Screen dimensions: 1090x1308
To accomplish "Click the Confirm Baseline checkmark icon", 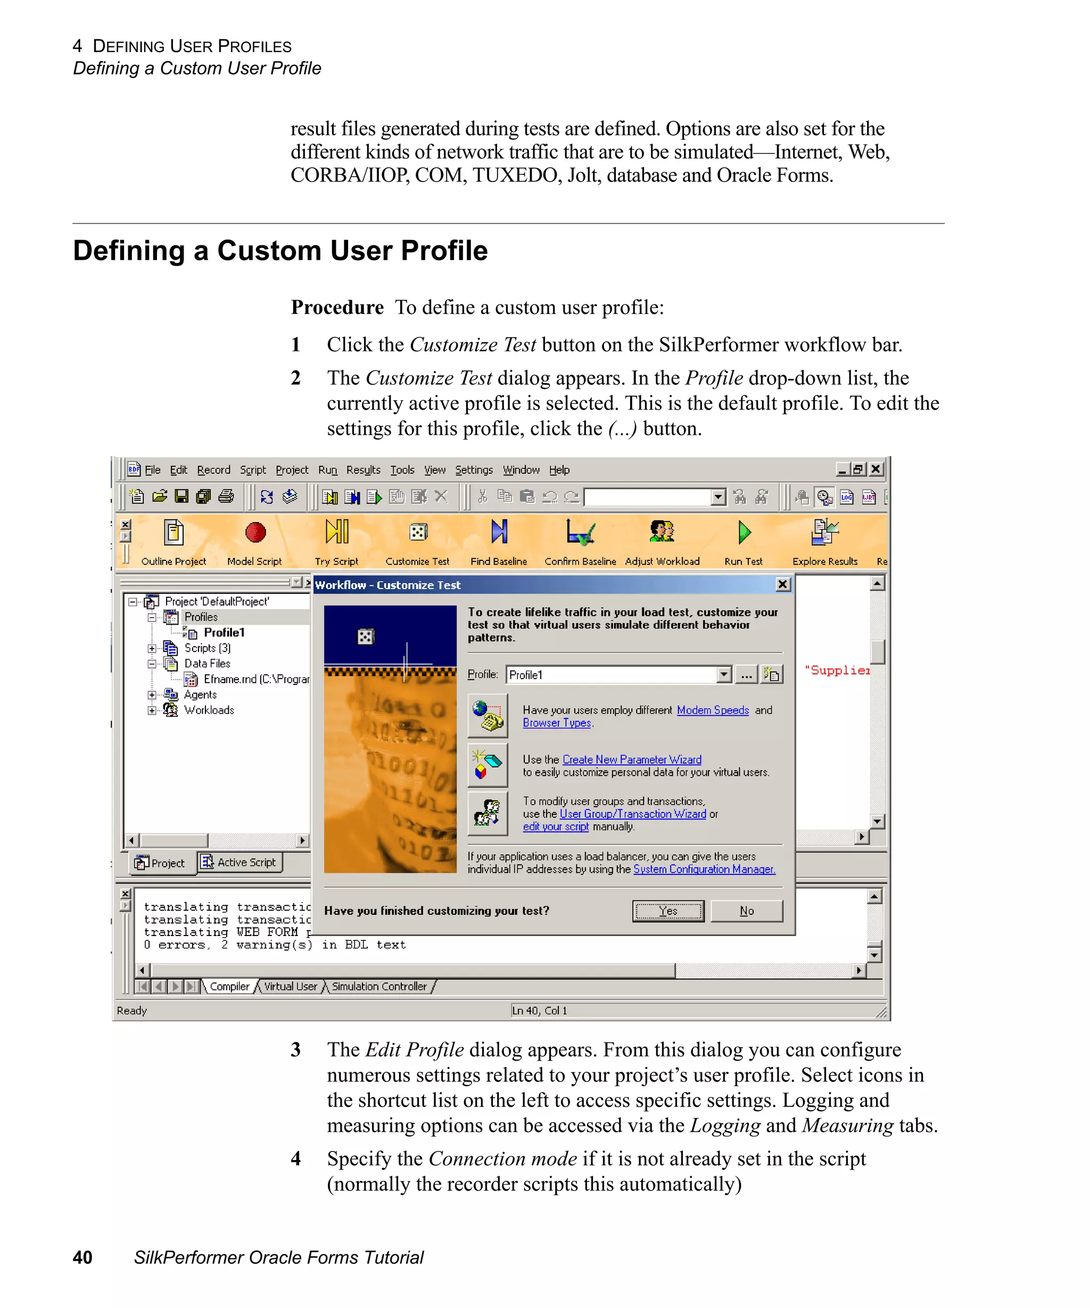I will [580, 532].
